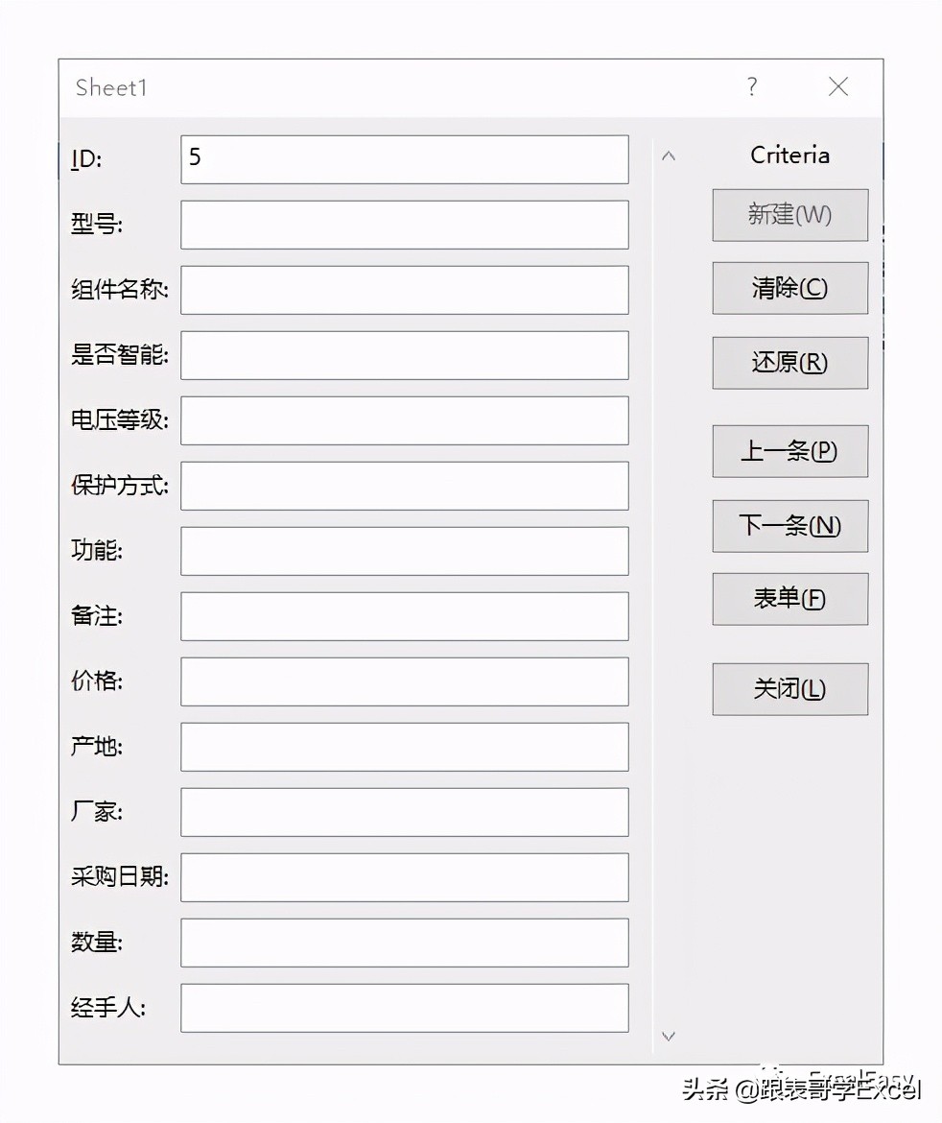Click the 电压等级 text box
Image resolution: width=942 pixels, height=1123 pixels.
point(404,420)
